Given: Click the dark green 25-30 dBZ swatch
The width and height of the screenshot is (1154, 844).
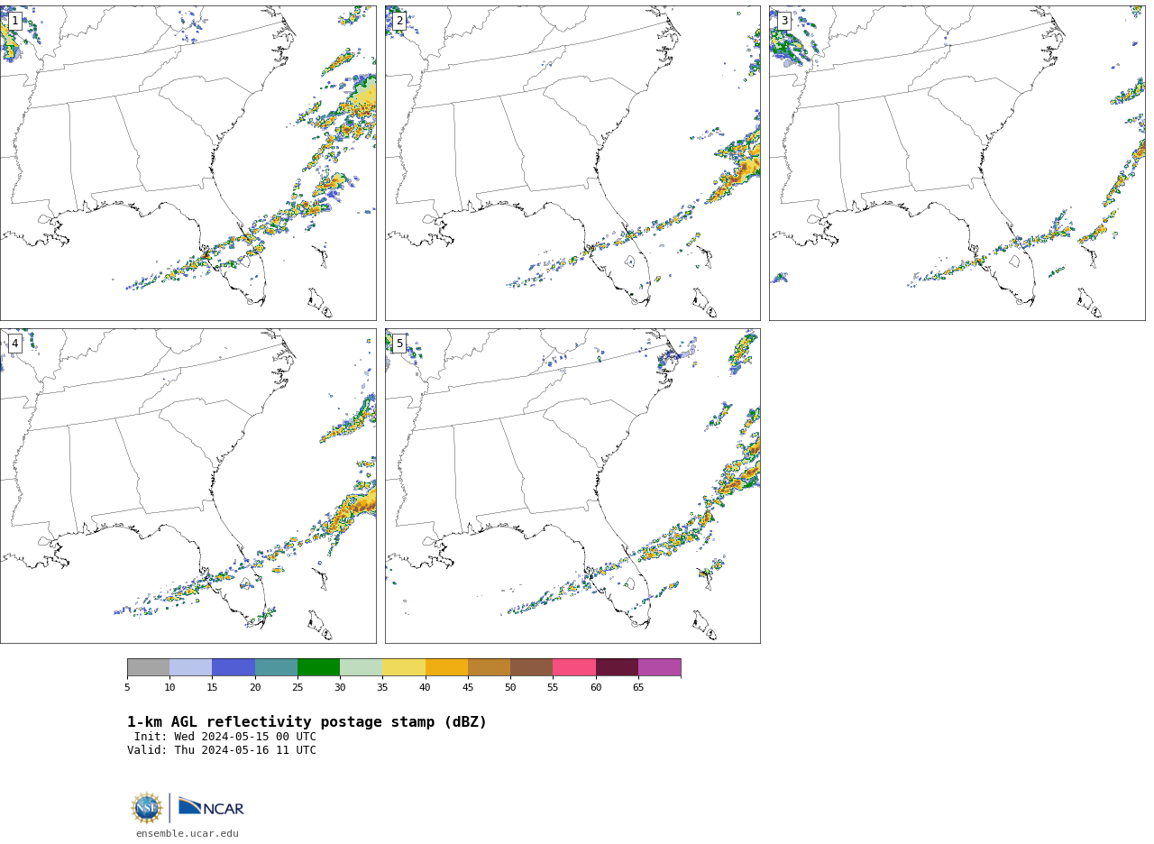Looking at the screenshot, I should (x=318, y=667).
